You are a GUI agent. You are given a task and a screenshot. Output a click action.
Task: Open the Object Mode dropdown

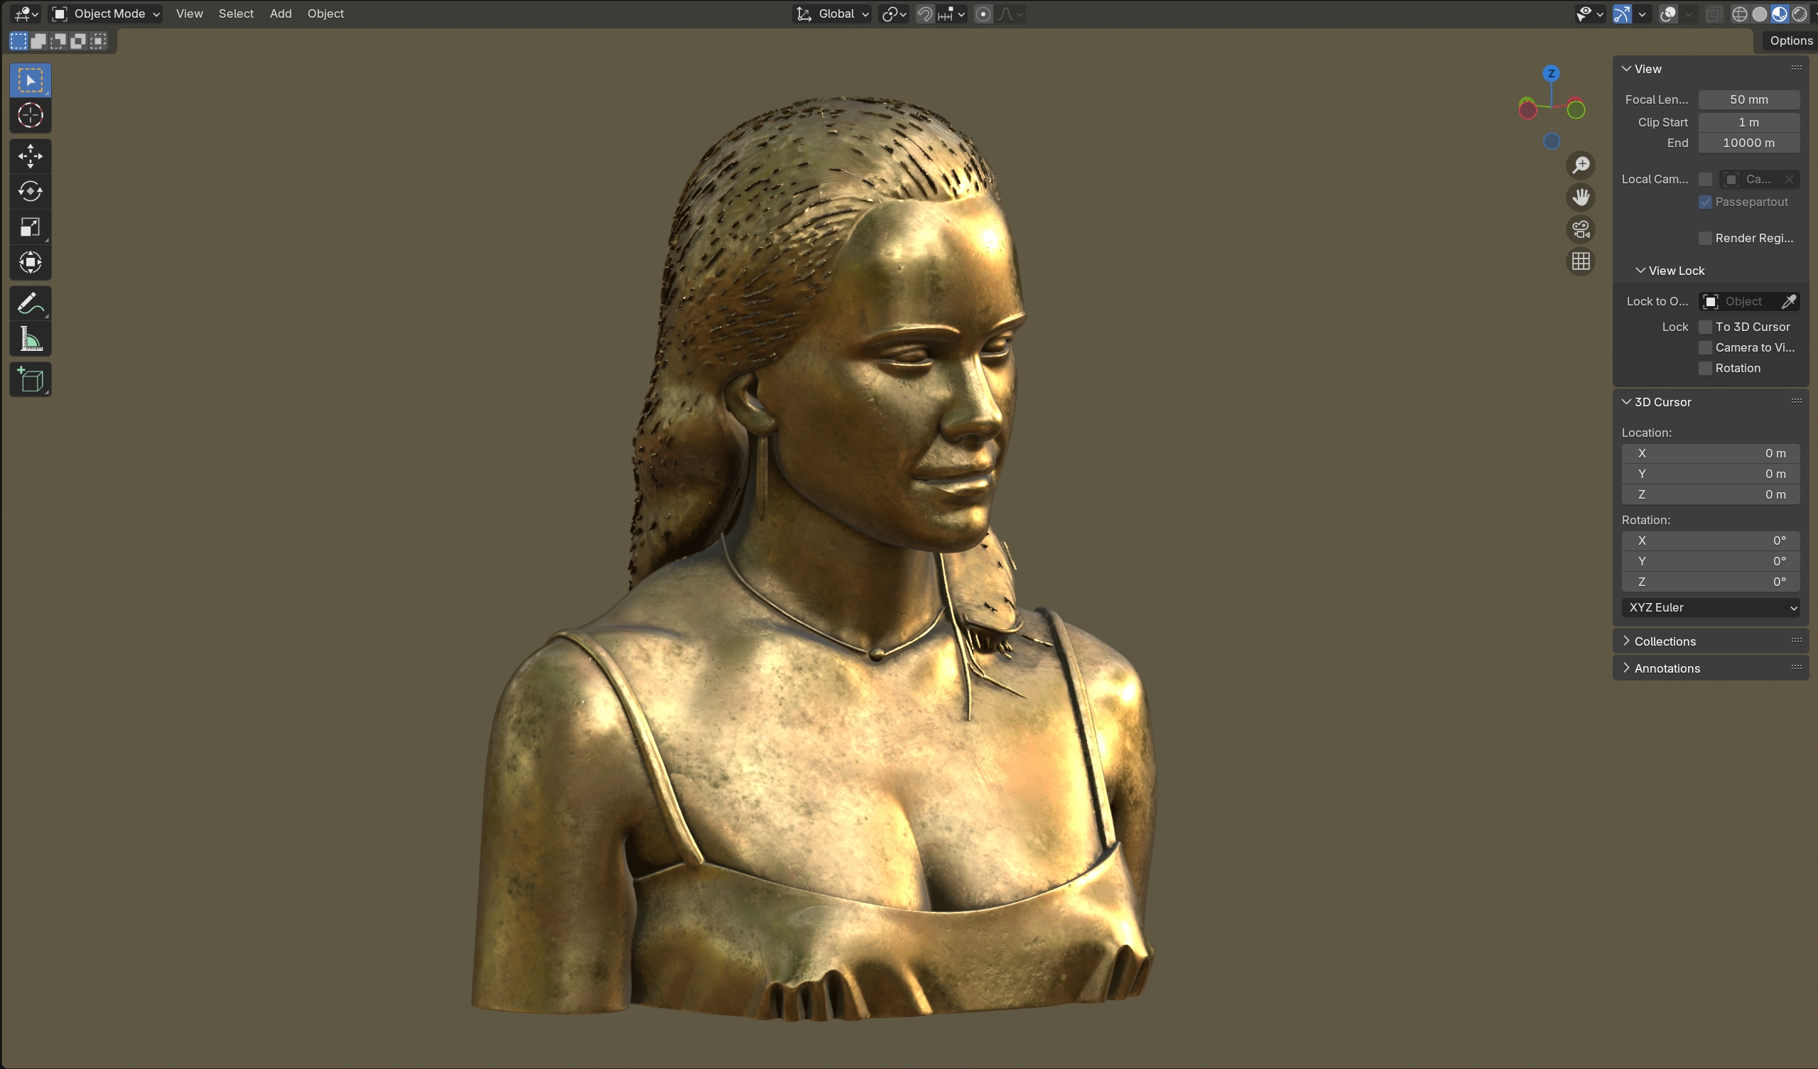106,13
